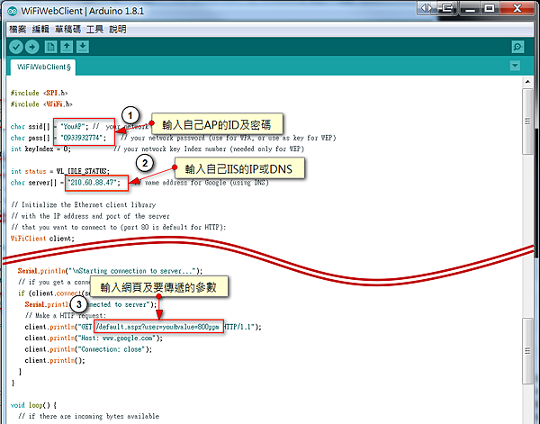540x424 pixels.
Task: Click the Arduino logo in title bar
Action: (13, 11)
